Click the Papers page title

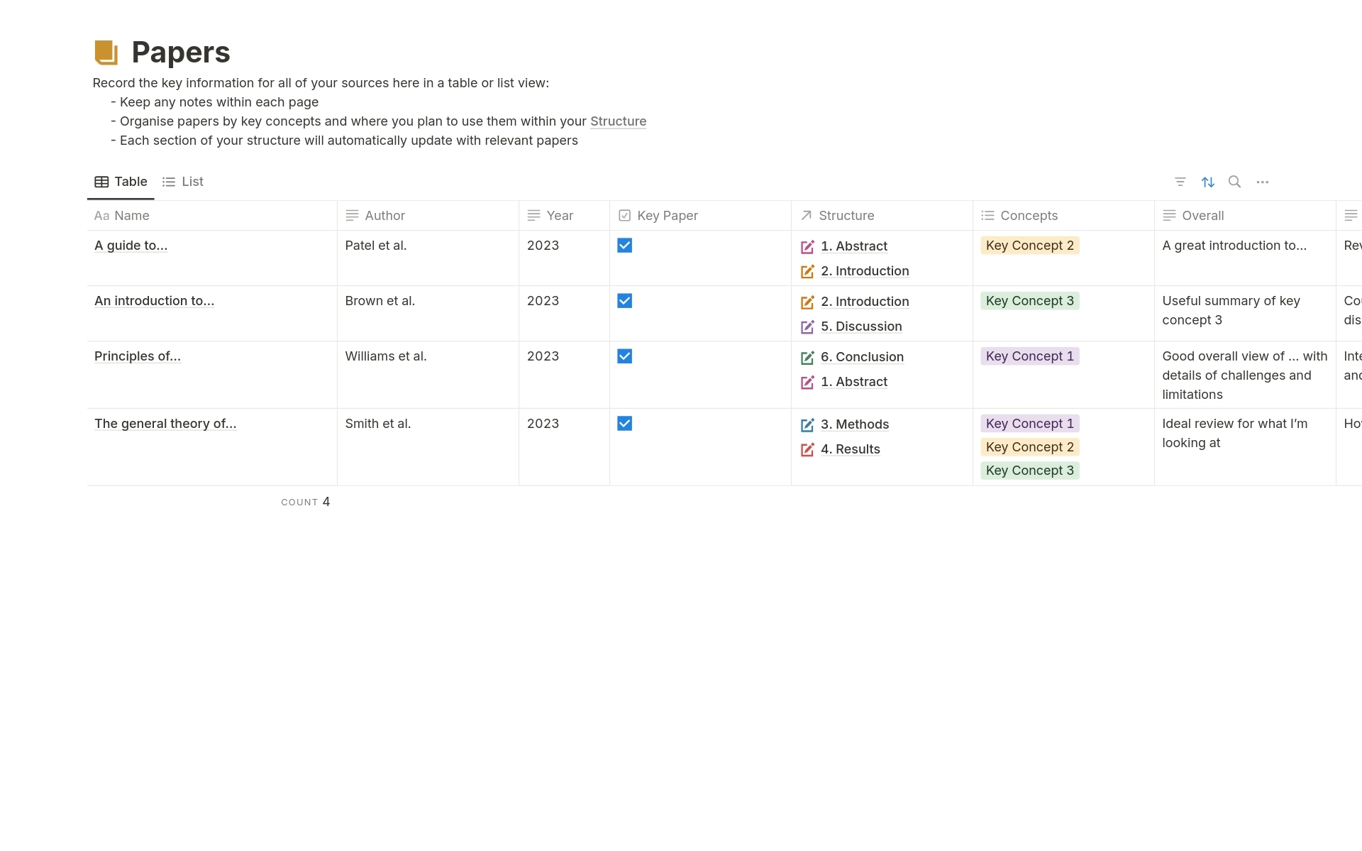coord(181,53)
